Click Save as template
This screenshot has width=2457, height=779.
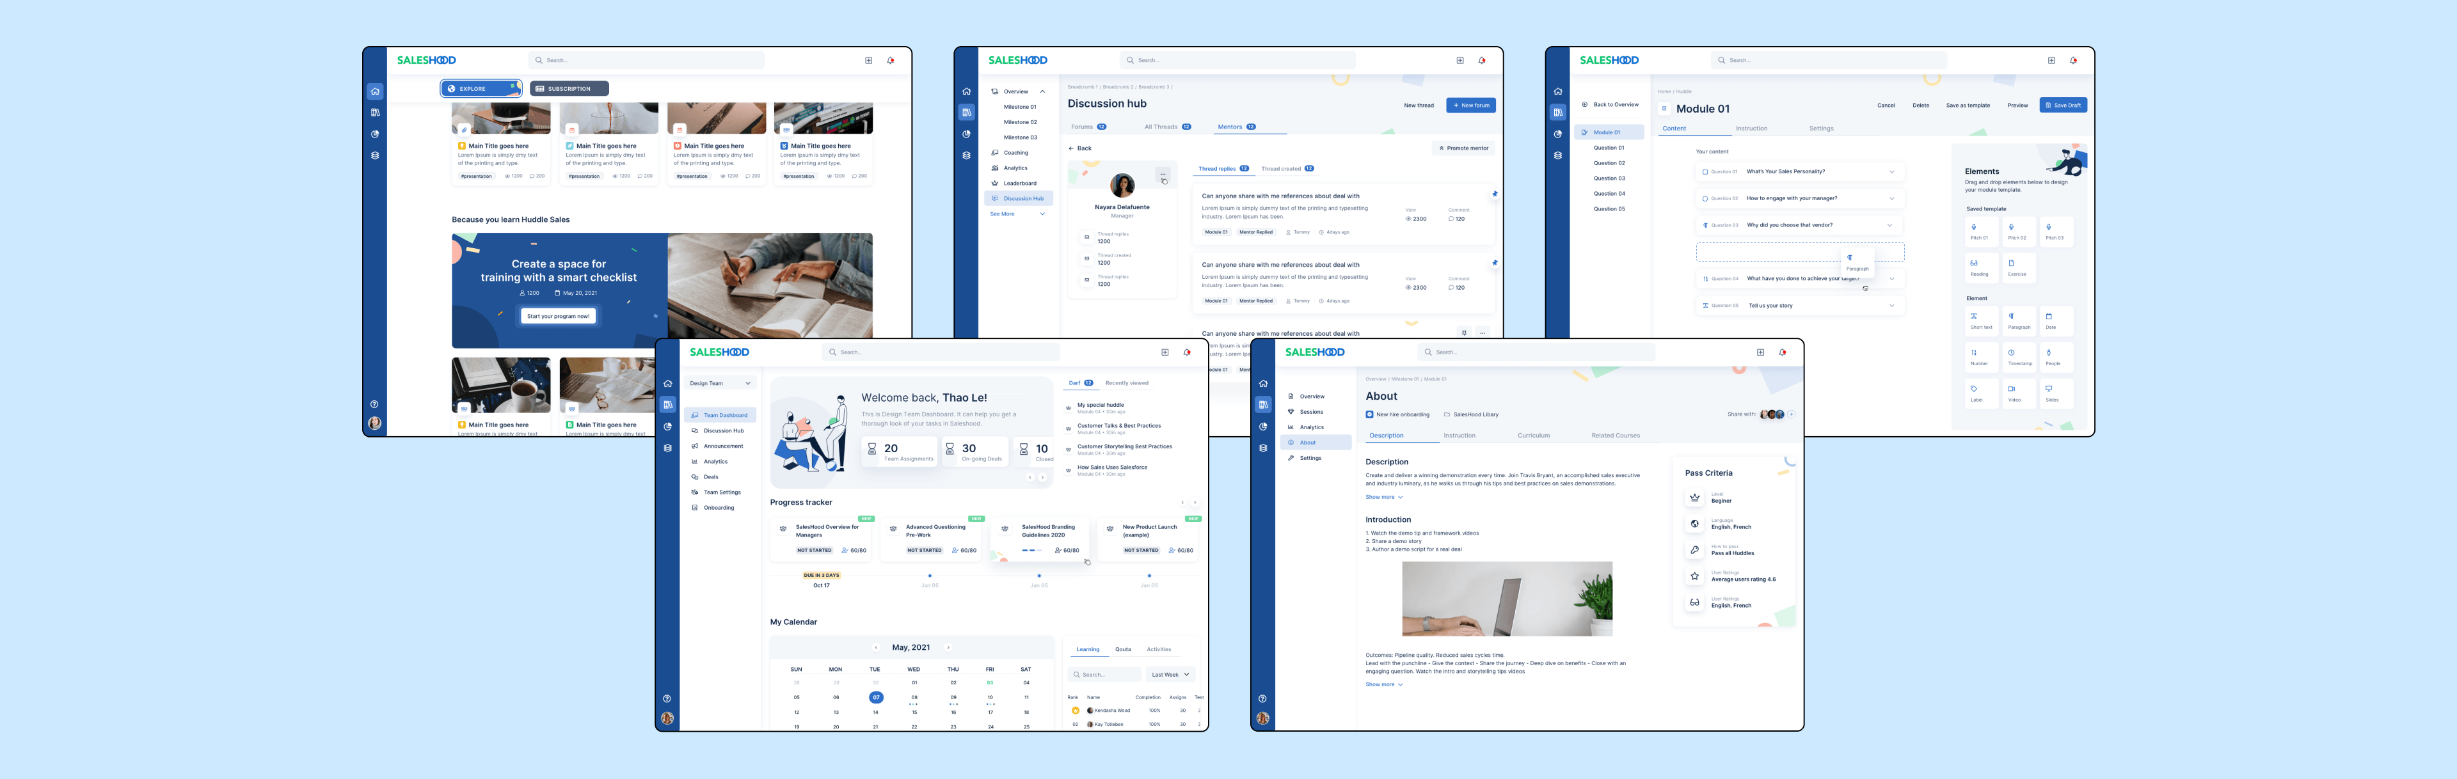pos(1968,105)
